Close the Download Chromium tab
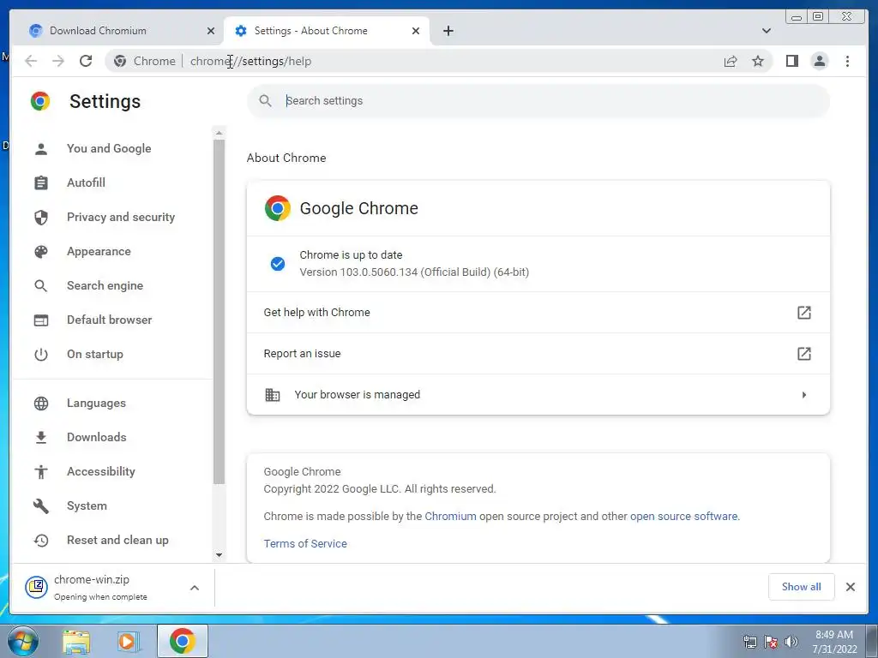 pyautogui.click(x=211, y=31)
